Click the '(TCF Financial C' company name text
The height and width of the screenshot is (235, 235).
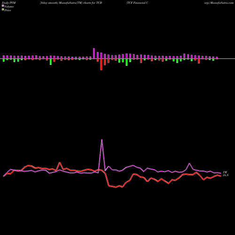click(x=137, y=3)
